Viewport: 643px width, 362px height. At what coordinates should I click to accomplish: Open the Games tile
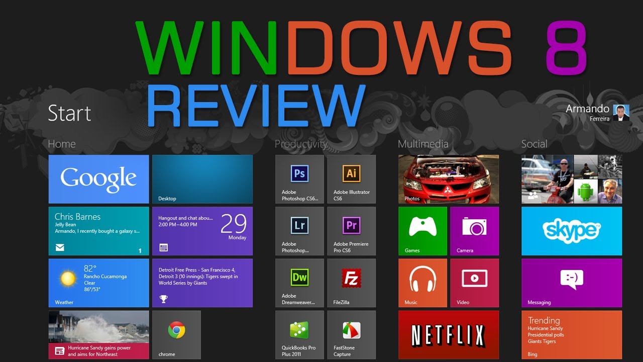click(x=423, y=231)
